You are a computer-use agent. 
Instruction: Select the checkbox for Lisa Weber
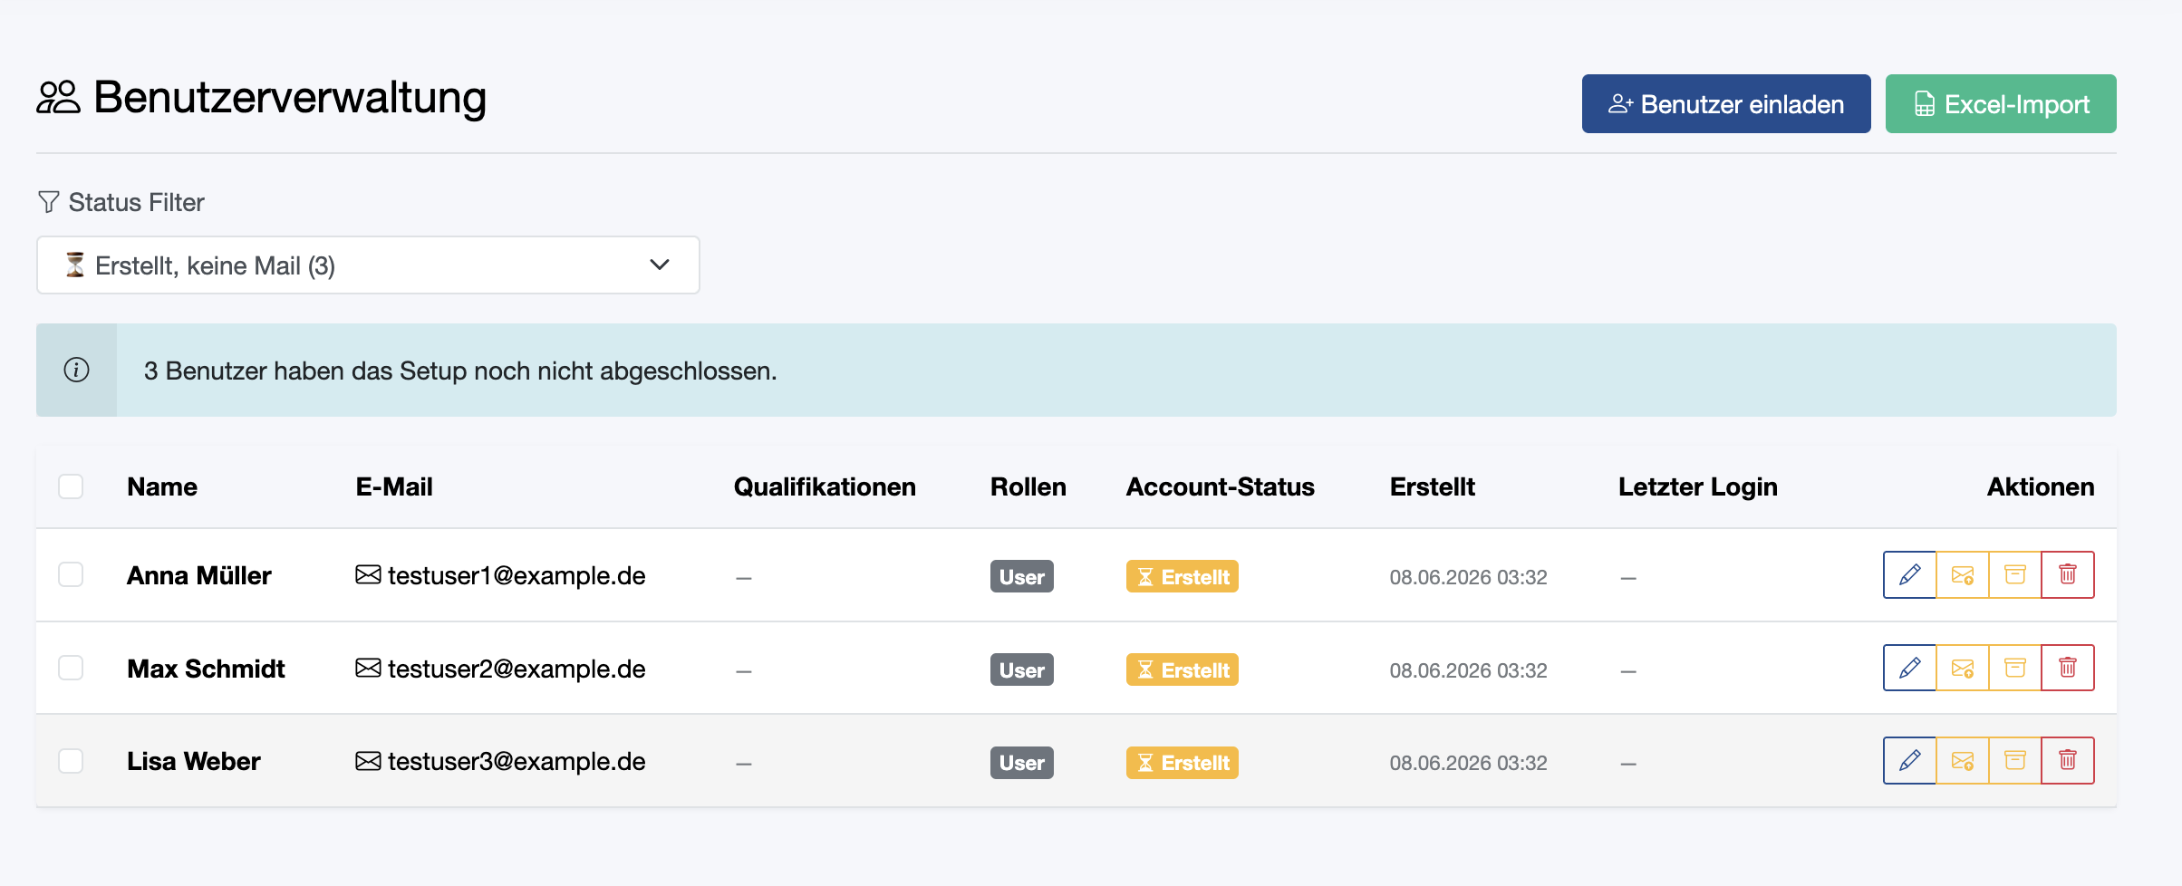[71, 760]
